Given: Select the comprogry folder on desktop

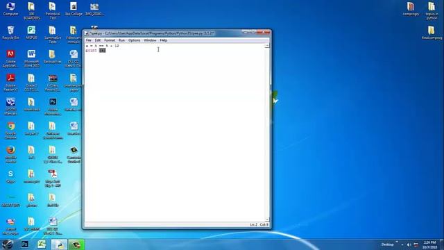Looking at the screenshot, I should point(411,8).
